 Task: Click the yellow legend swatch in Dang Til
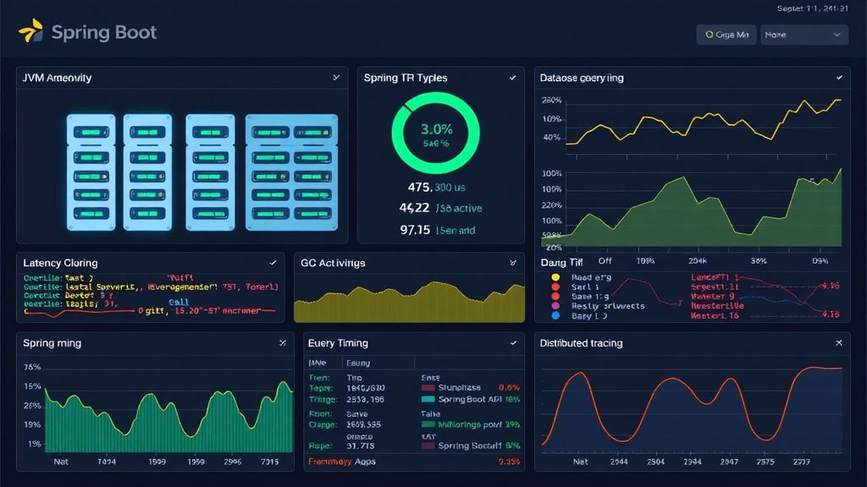point(555,276)
